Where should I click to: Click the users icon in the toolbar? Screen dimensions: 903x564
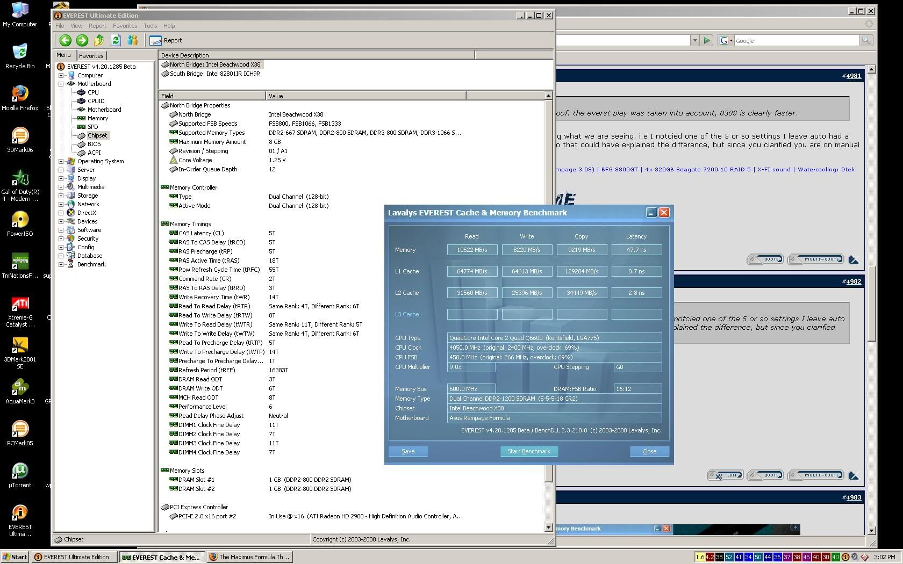tap(133, 40)
